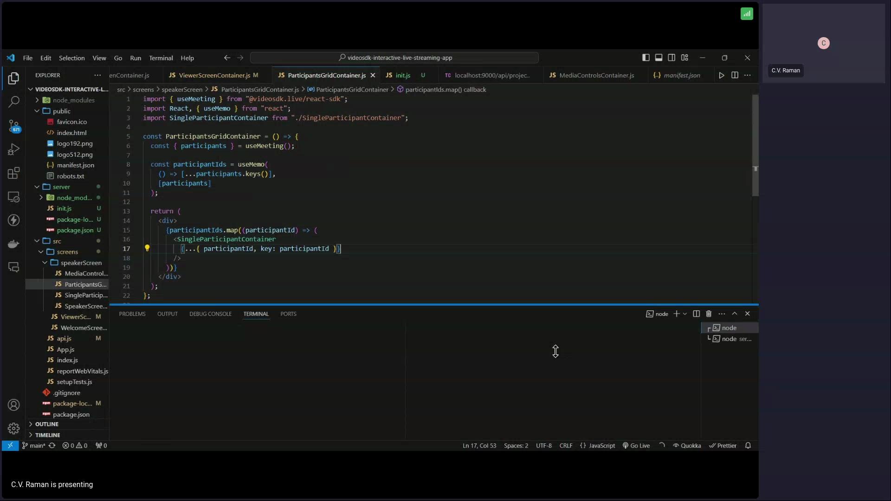This screenshot has width=891, height=501.
Task: Switch to the PROBLEMS panel tab
Action: (x=132, y=314)
